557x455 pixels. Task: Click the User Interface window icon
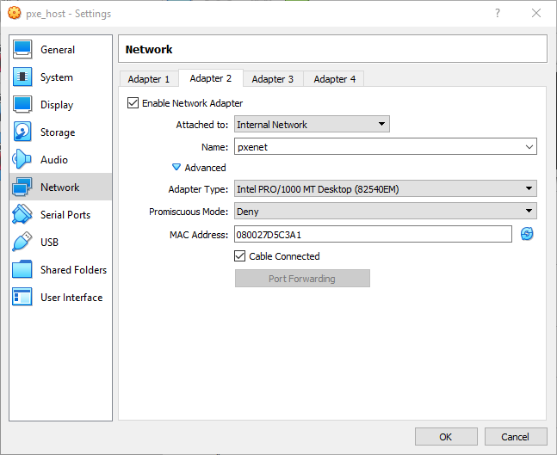22,297
